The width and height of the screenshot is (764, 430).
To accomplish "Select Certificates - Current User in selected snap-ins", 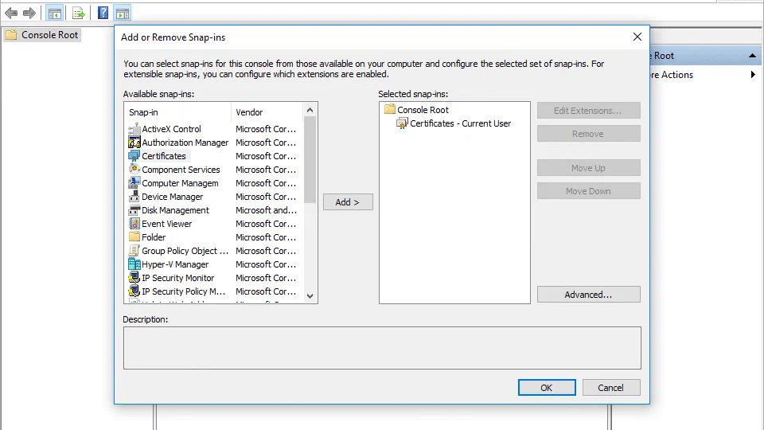I will tap(461, 123).
